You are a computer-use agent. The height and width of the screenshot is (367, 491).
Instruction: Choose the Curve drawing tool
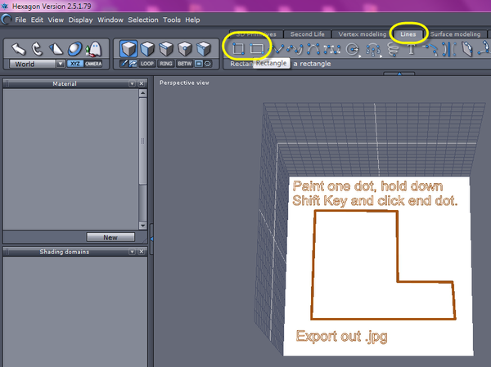tap(295, 49)
